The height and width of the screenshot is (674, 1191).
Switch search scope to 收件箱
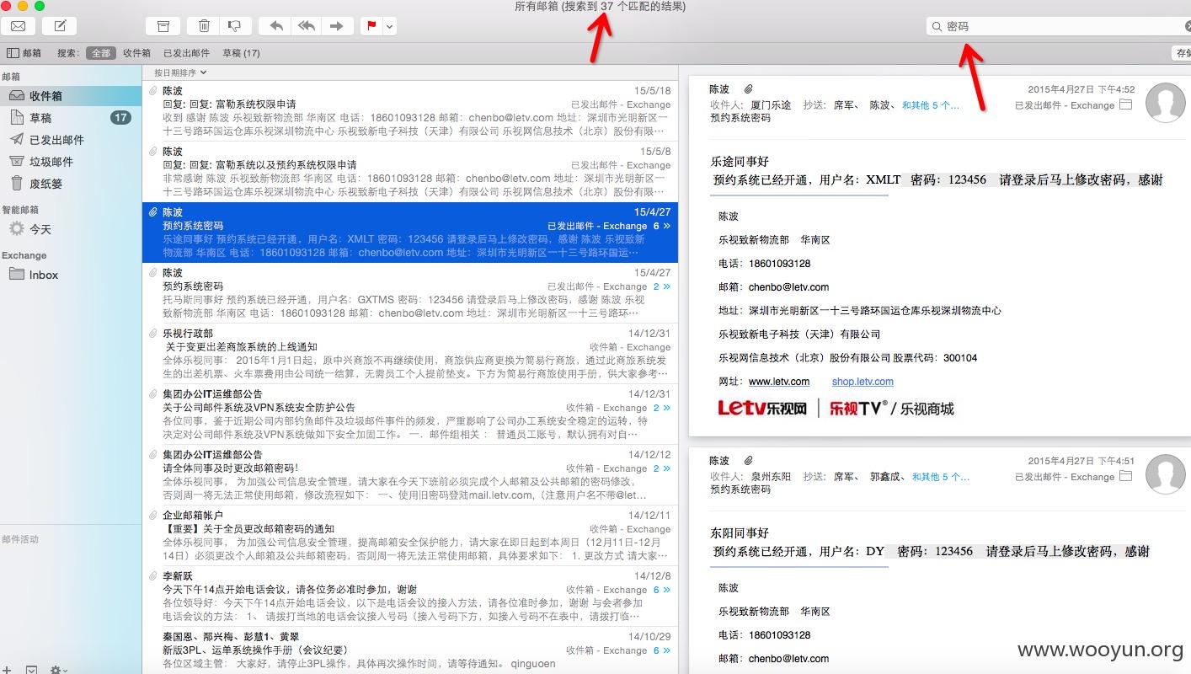pyautogui.click(x=136, y=52)
